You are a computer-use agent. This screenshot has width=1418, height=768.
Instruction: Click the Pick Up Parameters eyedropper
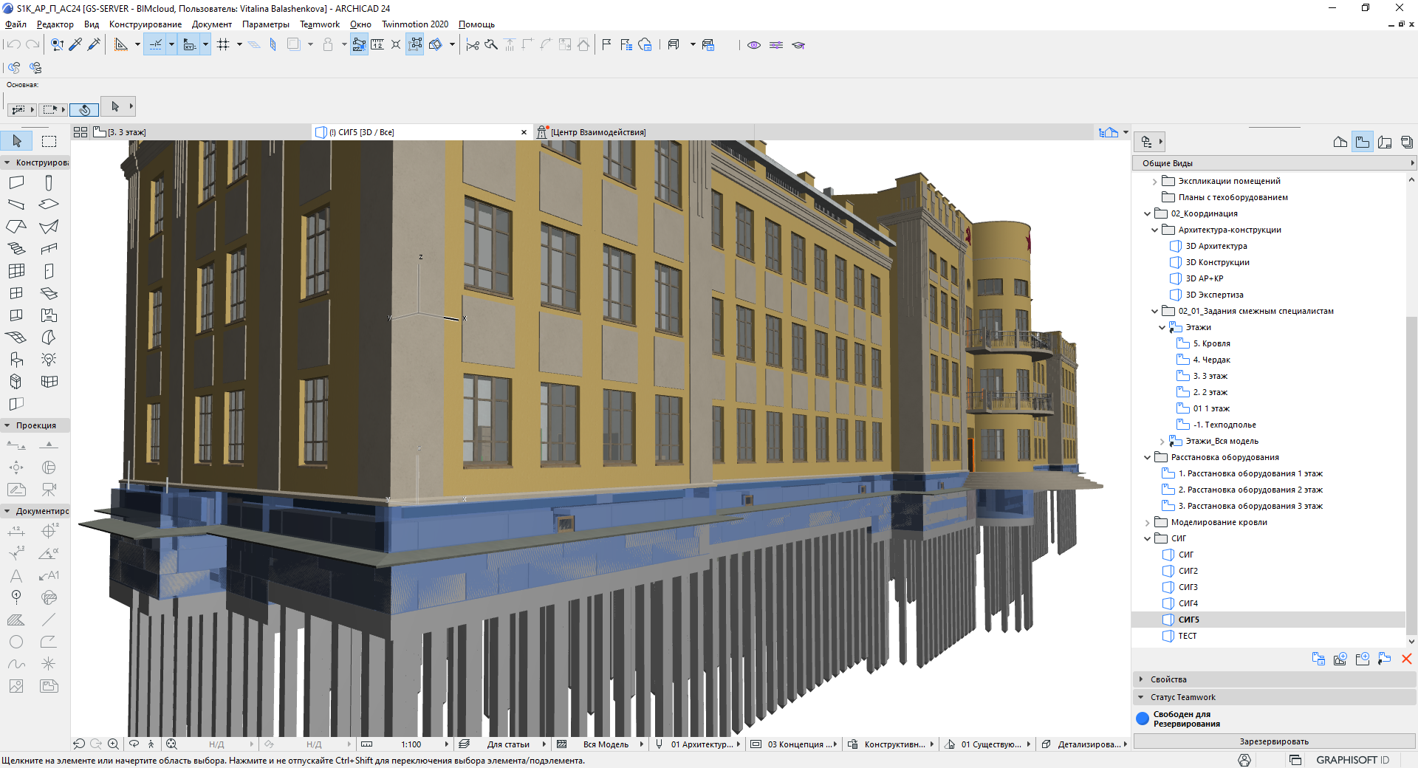pos(75,45)
